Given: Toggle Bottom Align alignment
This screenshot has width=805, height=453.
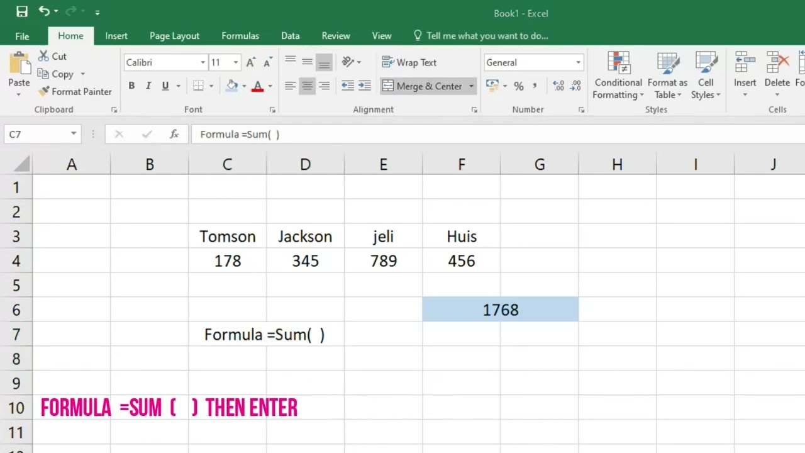Looking at the screenshot, I should coord(324,62).
